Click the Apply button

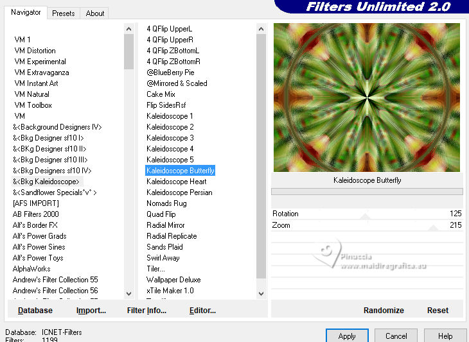click(347, 336)
